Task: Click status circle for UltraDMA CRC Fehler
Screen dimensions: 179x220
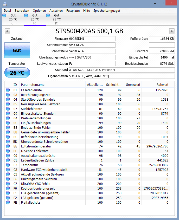Action: click(x=8, y=184)
